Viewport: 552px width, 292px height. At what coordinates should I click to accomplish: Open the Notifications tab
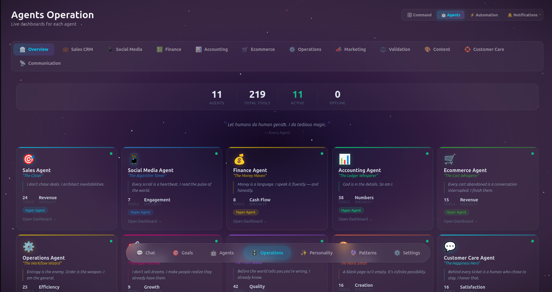[523, 15]
